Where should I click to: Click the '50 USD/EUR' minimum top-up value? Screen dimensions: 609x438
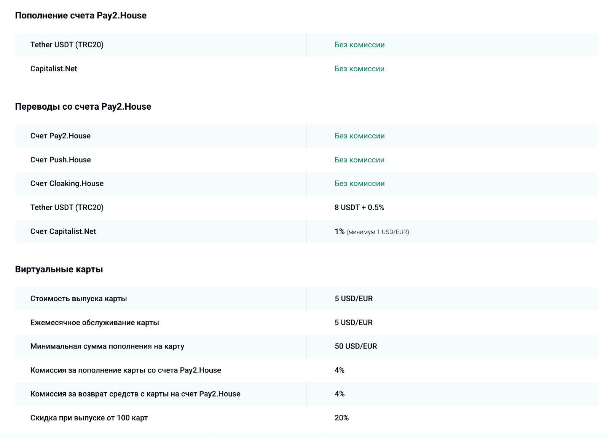point(356,346)
